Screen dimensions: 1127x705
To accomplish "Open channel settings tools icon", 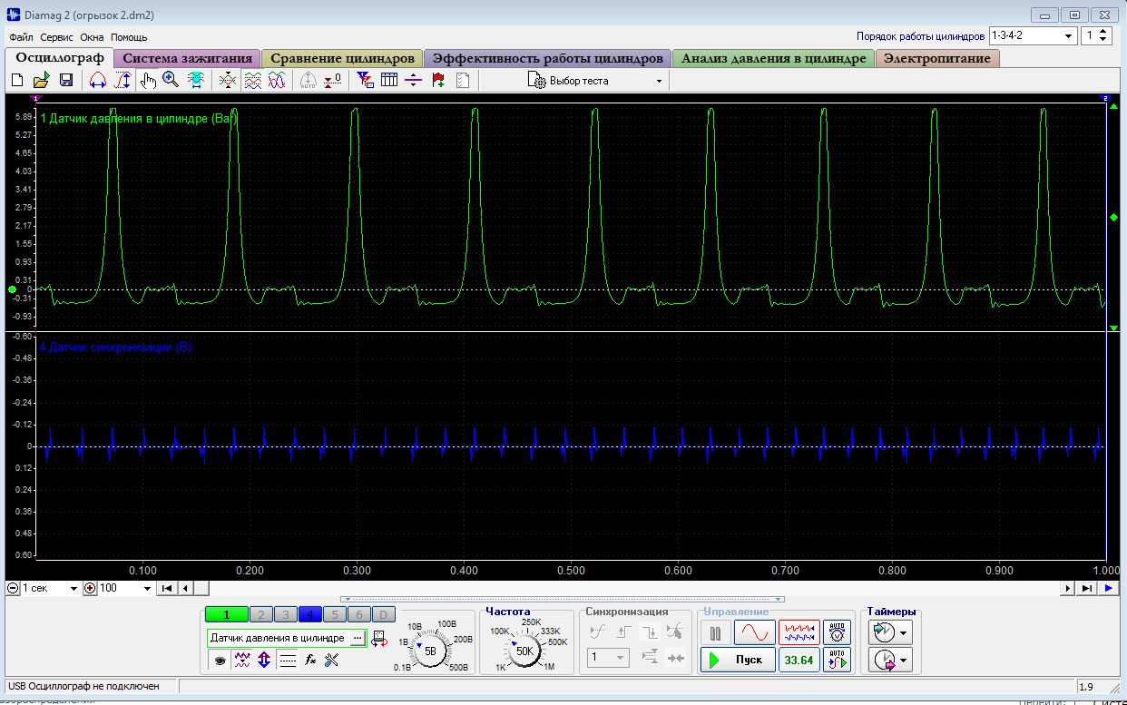I will (331, 660).
